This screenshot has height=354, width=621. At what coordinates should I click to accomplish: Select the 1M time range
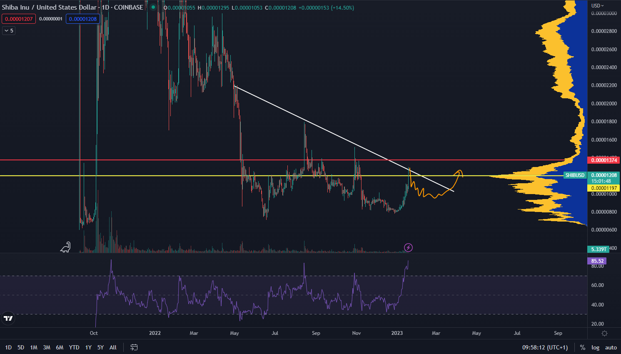[x=34, y=347]
